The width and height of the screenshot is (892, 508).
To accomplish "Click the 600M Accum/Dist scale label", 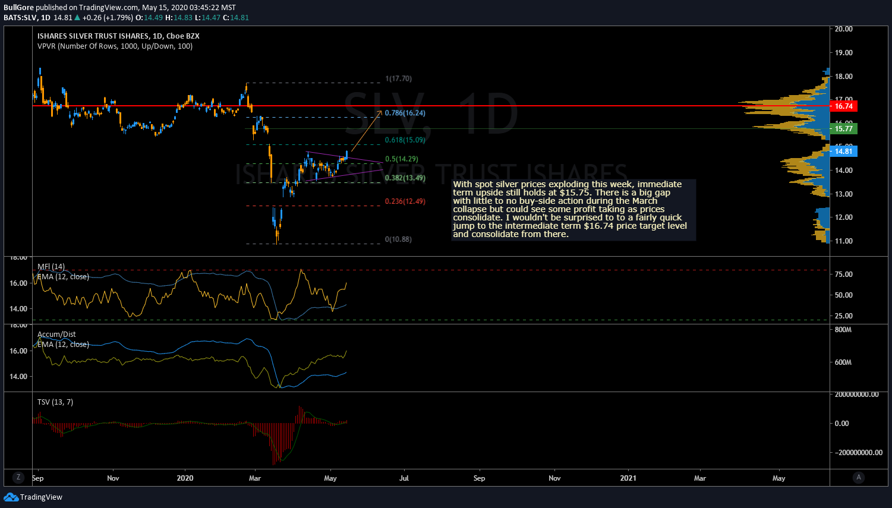I will point(843,362).
